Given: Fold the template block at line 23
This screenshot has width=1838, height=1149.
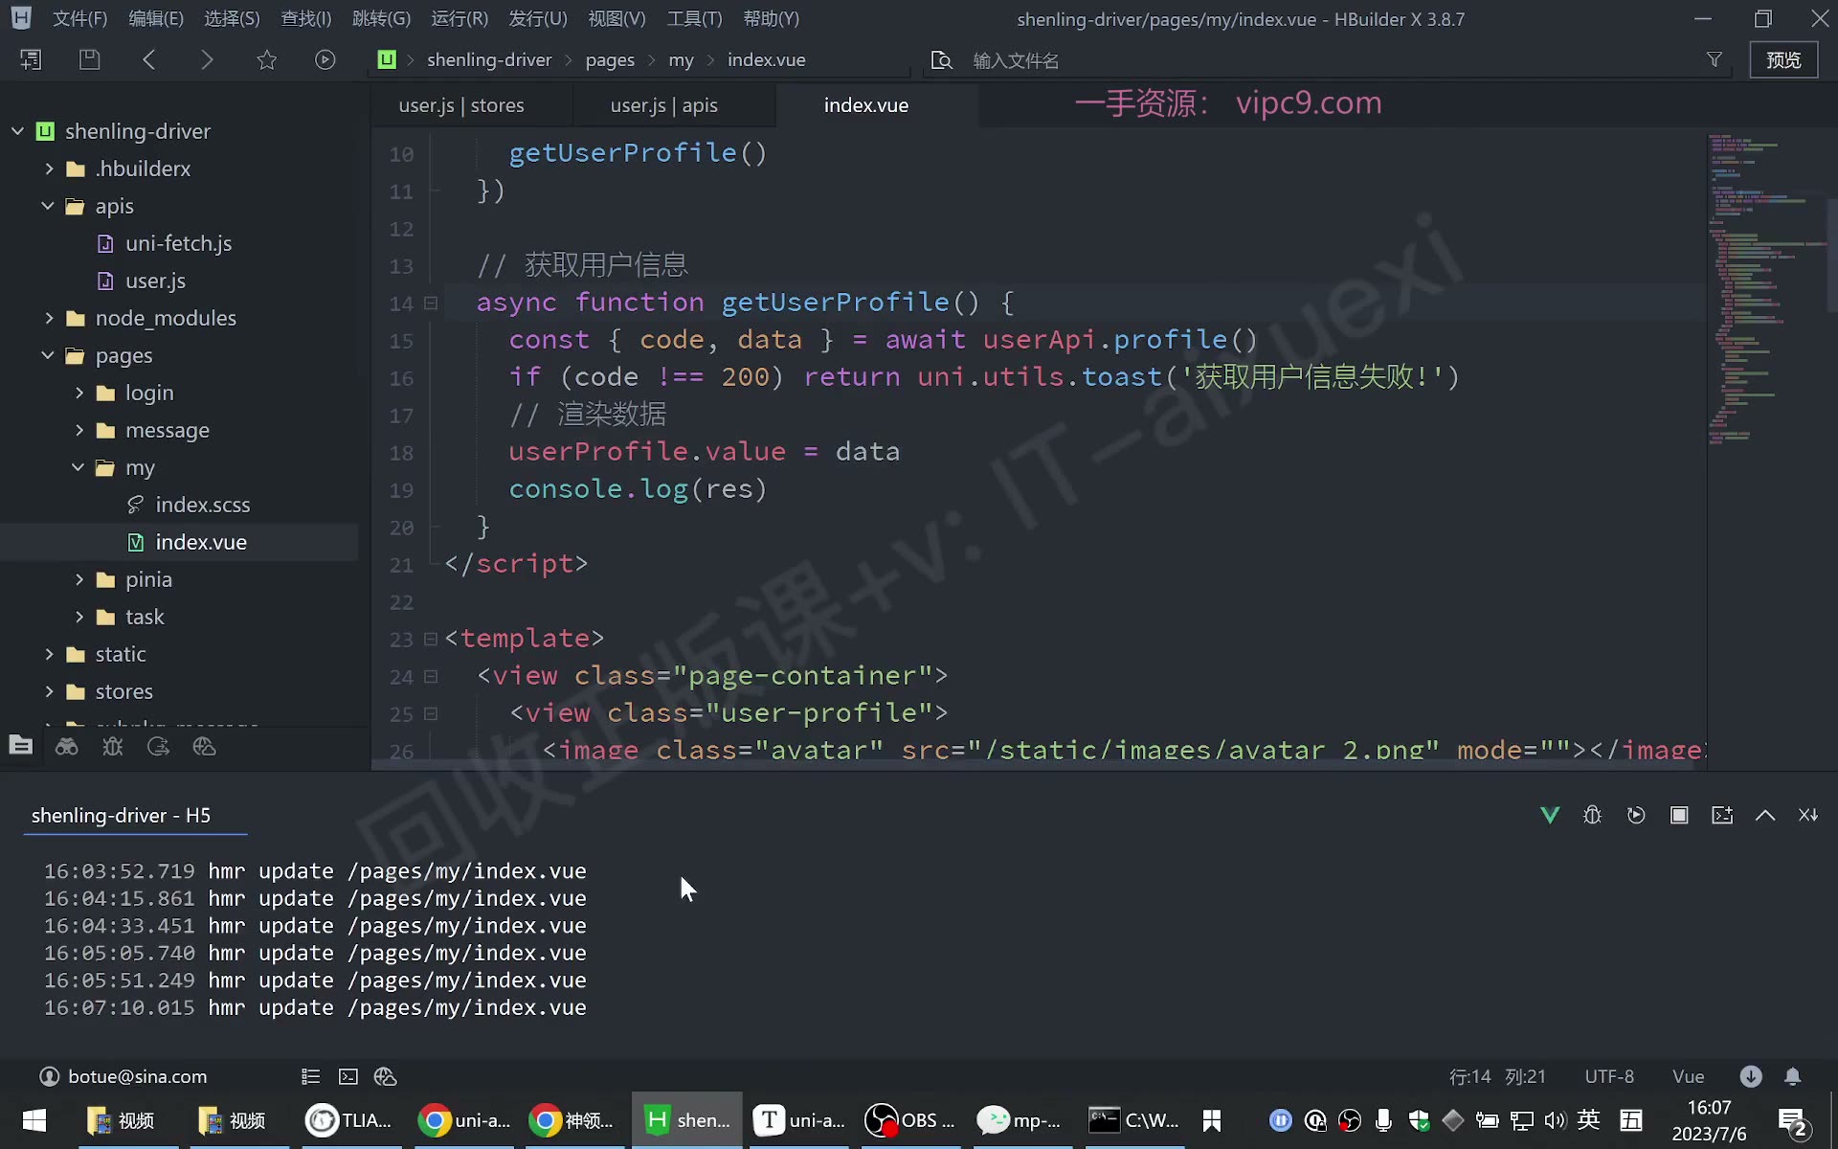Looking at the screenshot, I should pos(431,639).
